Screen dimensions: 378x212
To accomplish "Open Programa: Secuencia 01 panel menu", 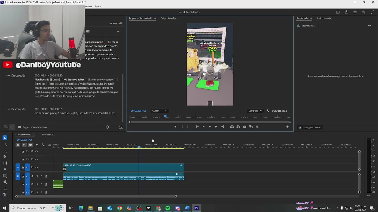I will coord(155,18).
